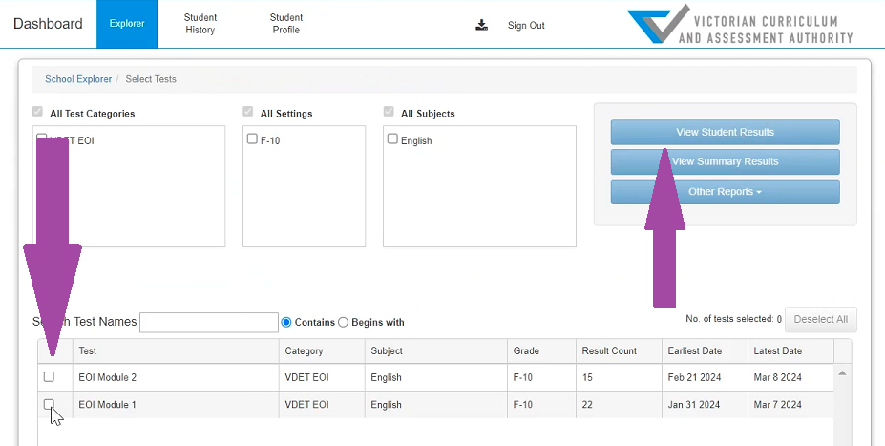885x446 pixels.
Task: Click View Student Results button
Action: (x=725, y=132)
